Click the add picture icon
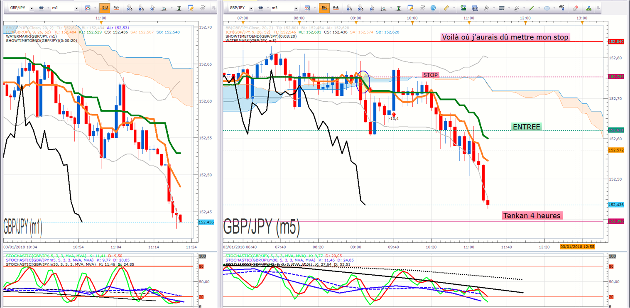This screenshot has height=308, width=630. (463, 8)
